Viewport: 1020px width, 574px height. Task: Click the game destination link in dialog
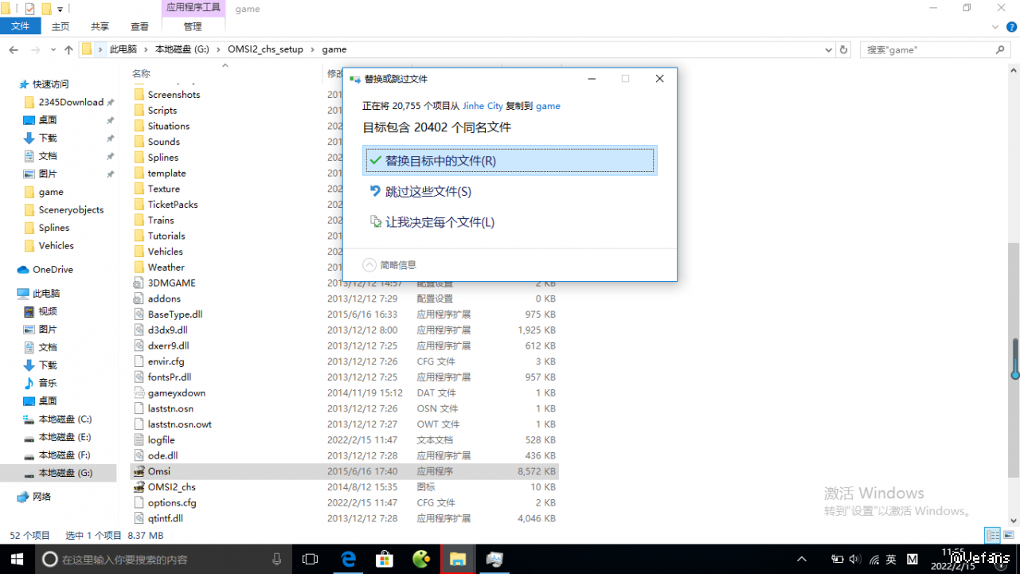click(x=548, y=106)
